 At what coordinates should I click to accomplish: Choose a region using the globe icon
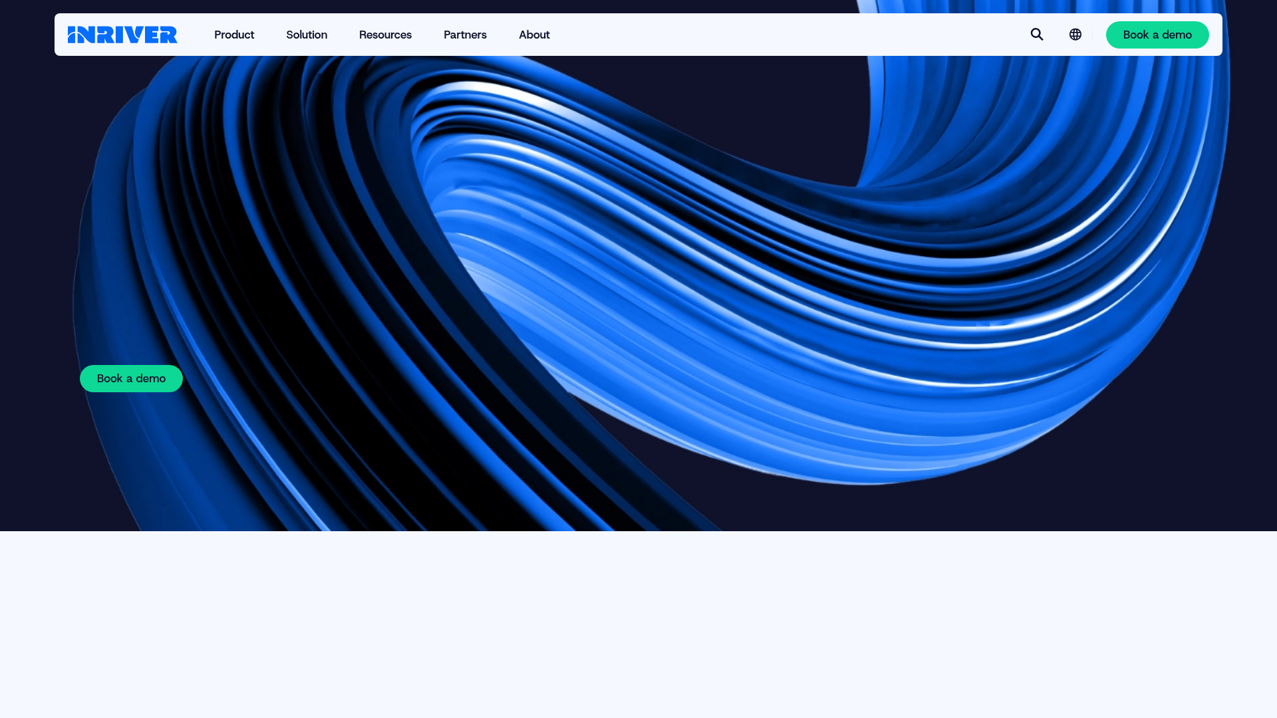(1075, 34)
